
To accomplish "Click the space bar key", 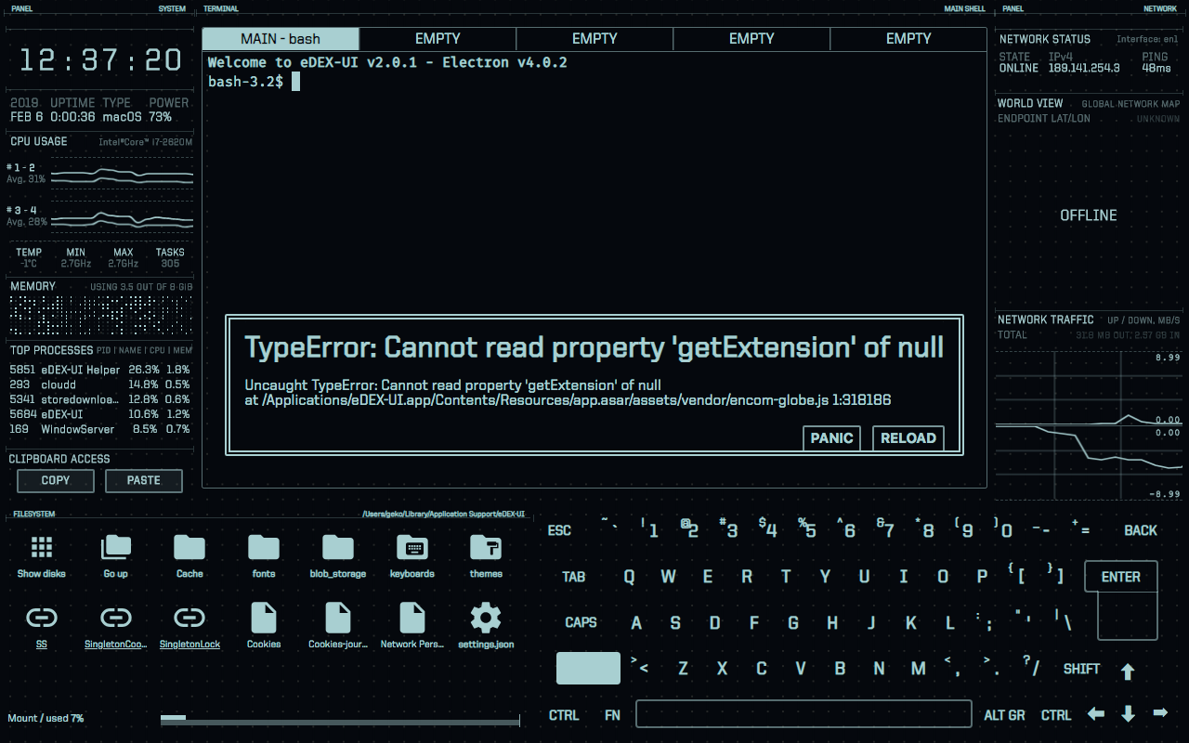I will (804, 714).
